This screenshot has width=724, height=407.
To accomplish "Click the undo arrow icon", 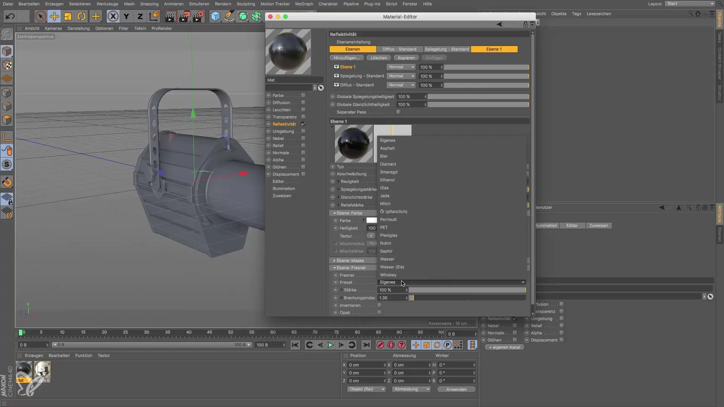I will (10, 17).
